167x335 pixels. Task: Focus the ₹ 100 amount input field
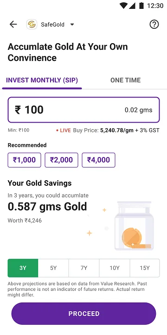tap(83, 110)
